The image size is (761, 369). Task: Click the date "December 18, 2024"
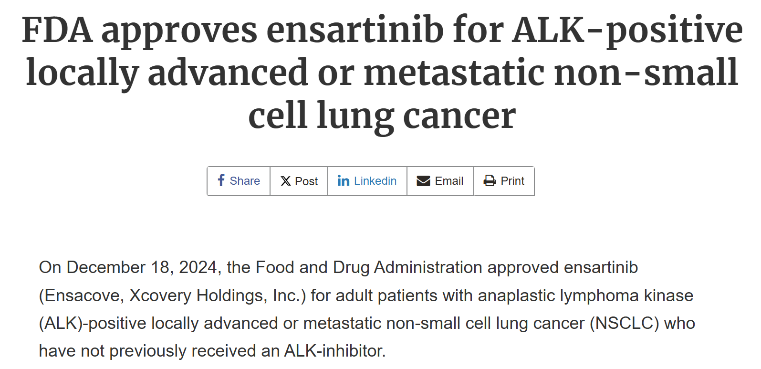[142, 267]
